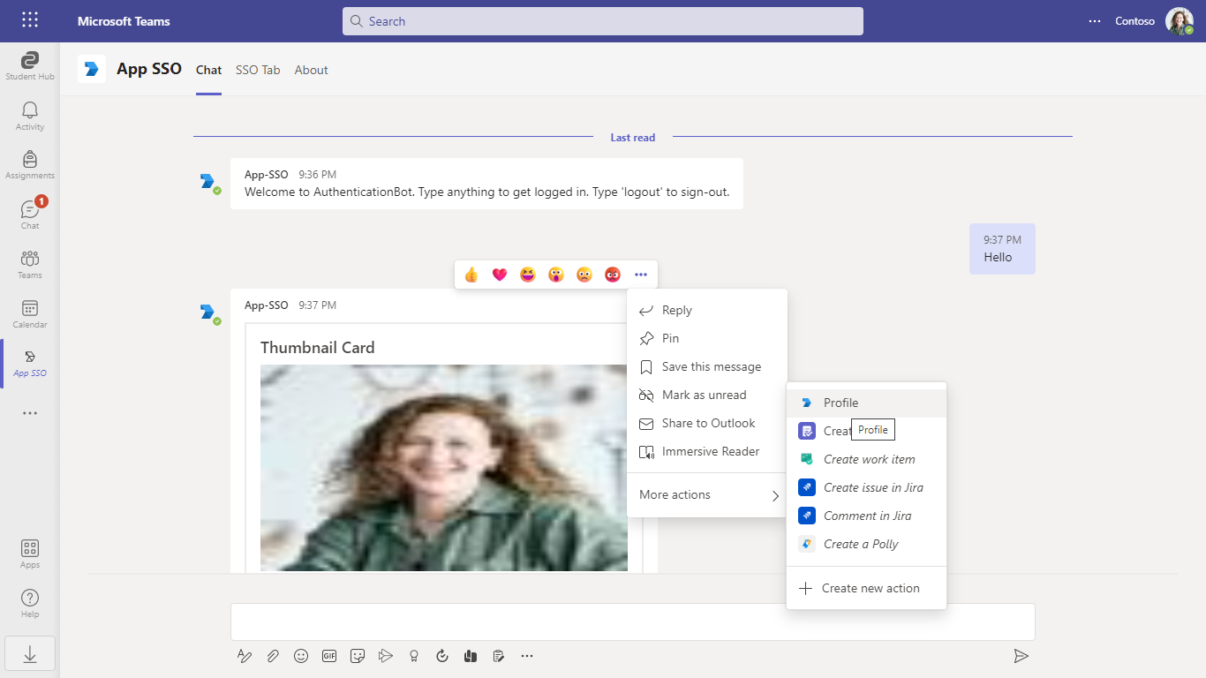The height and width of the screenshot is (678, 1206).
Task: Click the clipboard pencil icon in compose toolbar
Action: 499,656
